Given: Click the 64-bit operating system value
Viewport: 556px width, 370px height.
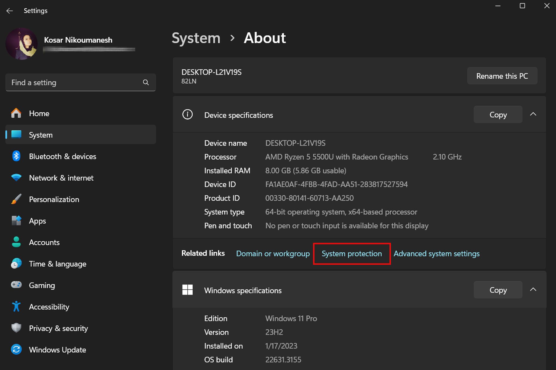Looking at the screenshot, I should coord(341,212).
